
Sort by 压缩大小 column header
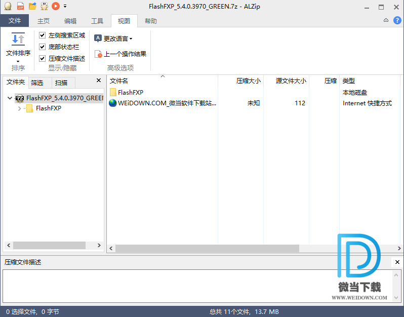pos(241,81)
